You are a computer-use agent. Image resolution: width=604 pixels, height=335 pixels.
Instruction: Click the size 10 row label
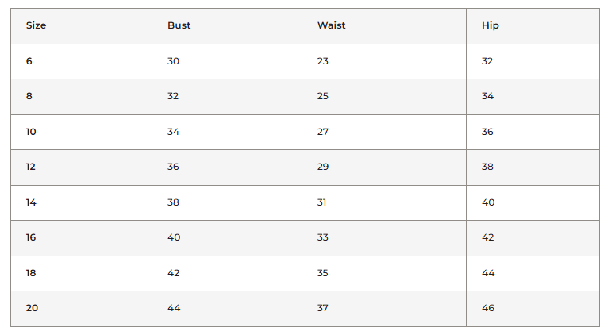31,132
